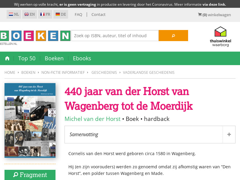
Task: Choose the French FR language flag
Action: [45, 14]
